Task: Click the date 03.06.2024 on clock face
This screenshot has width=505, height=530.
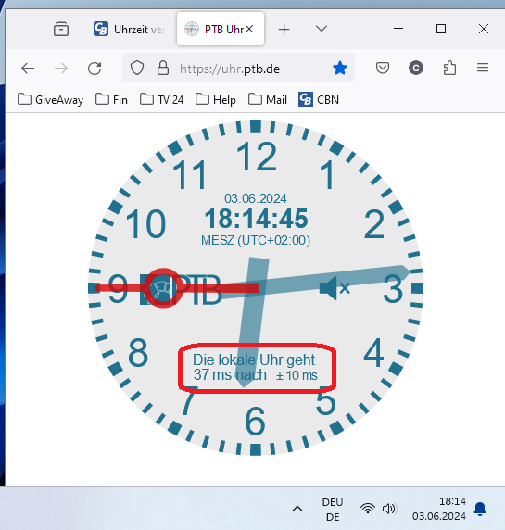Action: coord(256,198)
